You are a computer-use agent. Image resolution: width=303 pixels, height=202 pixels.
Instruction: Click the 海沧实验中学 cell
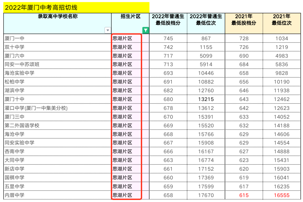[x=58, y=73]
